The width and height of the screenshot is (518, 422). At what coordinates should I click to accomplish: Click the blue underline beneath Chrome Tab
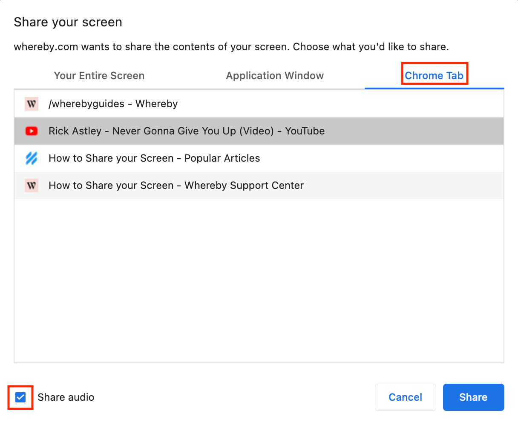[434, 88]
